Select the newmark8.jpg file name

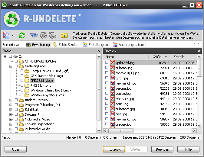(x=126, y=119)
